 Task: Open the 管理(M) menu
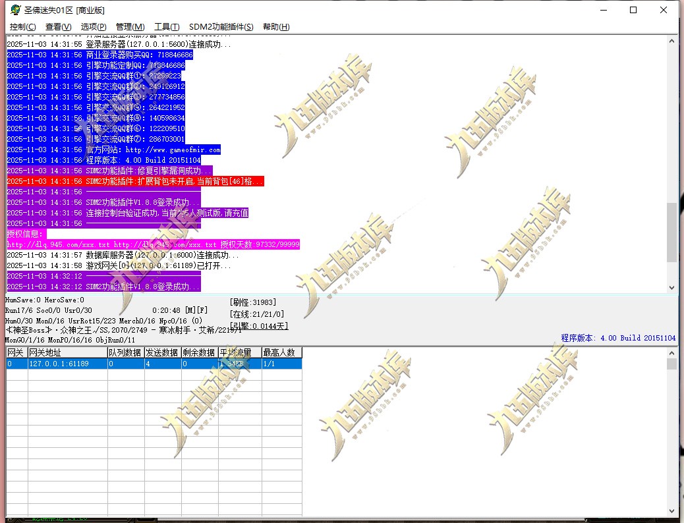click(130, 27)
